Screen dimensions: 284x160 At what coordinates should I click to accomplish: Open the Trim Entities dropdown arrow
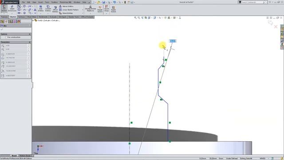pyautogui.click(x=41, y=13)
